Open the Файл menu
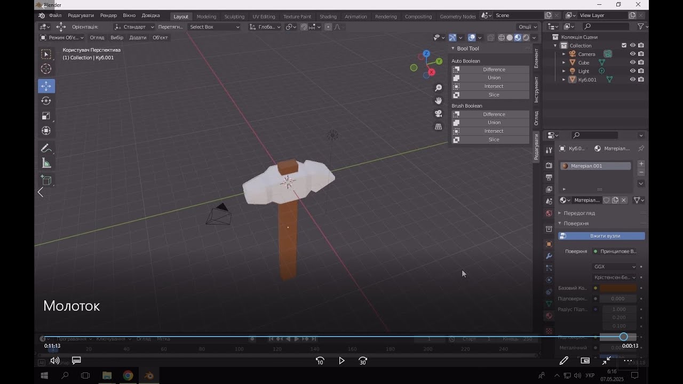Screen dimensions: 683x384 (55, 15)
